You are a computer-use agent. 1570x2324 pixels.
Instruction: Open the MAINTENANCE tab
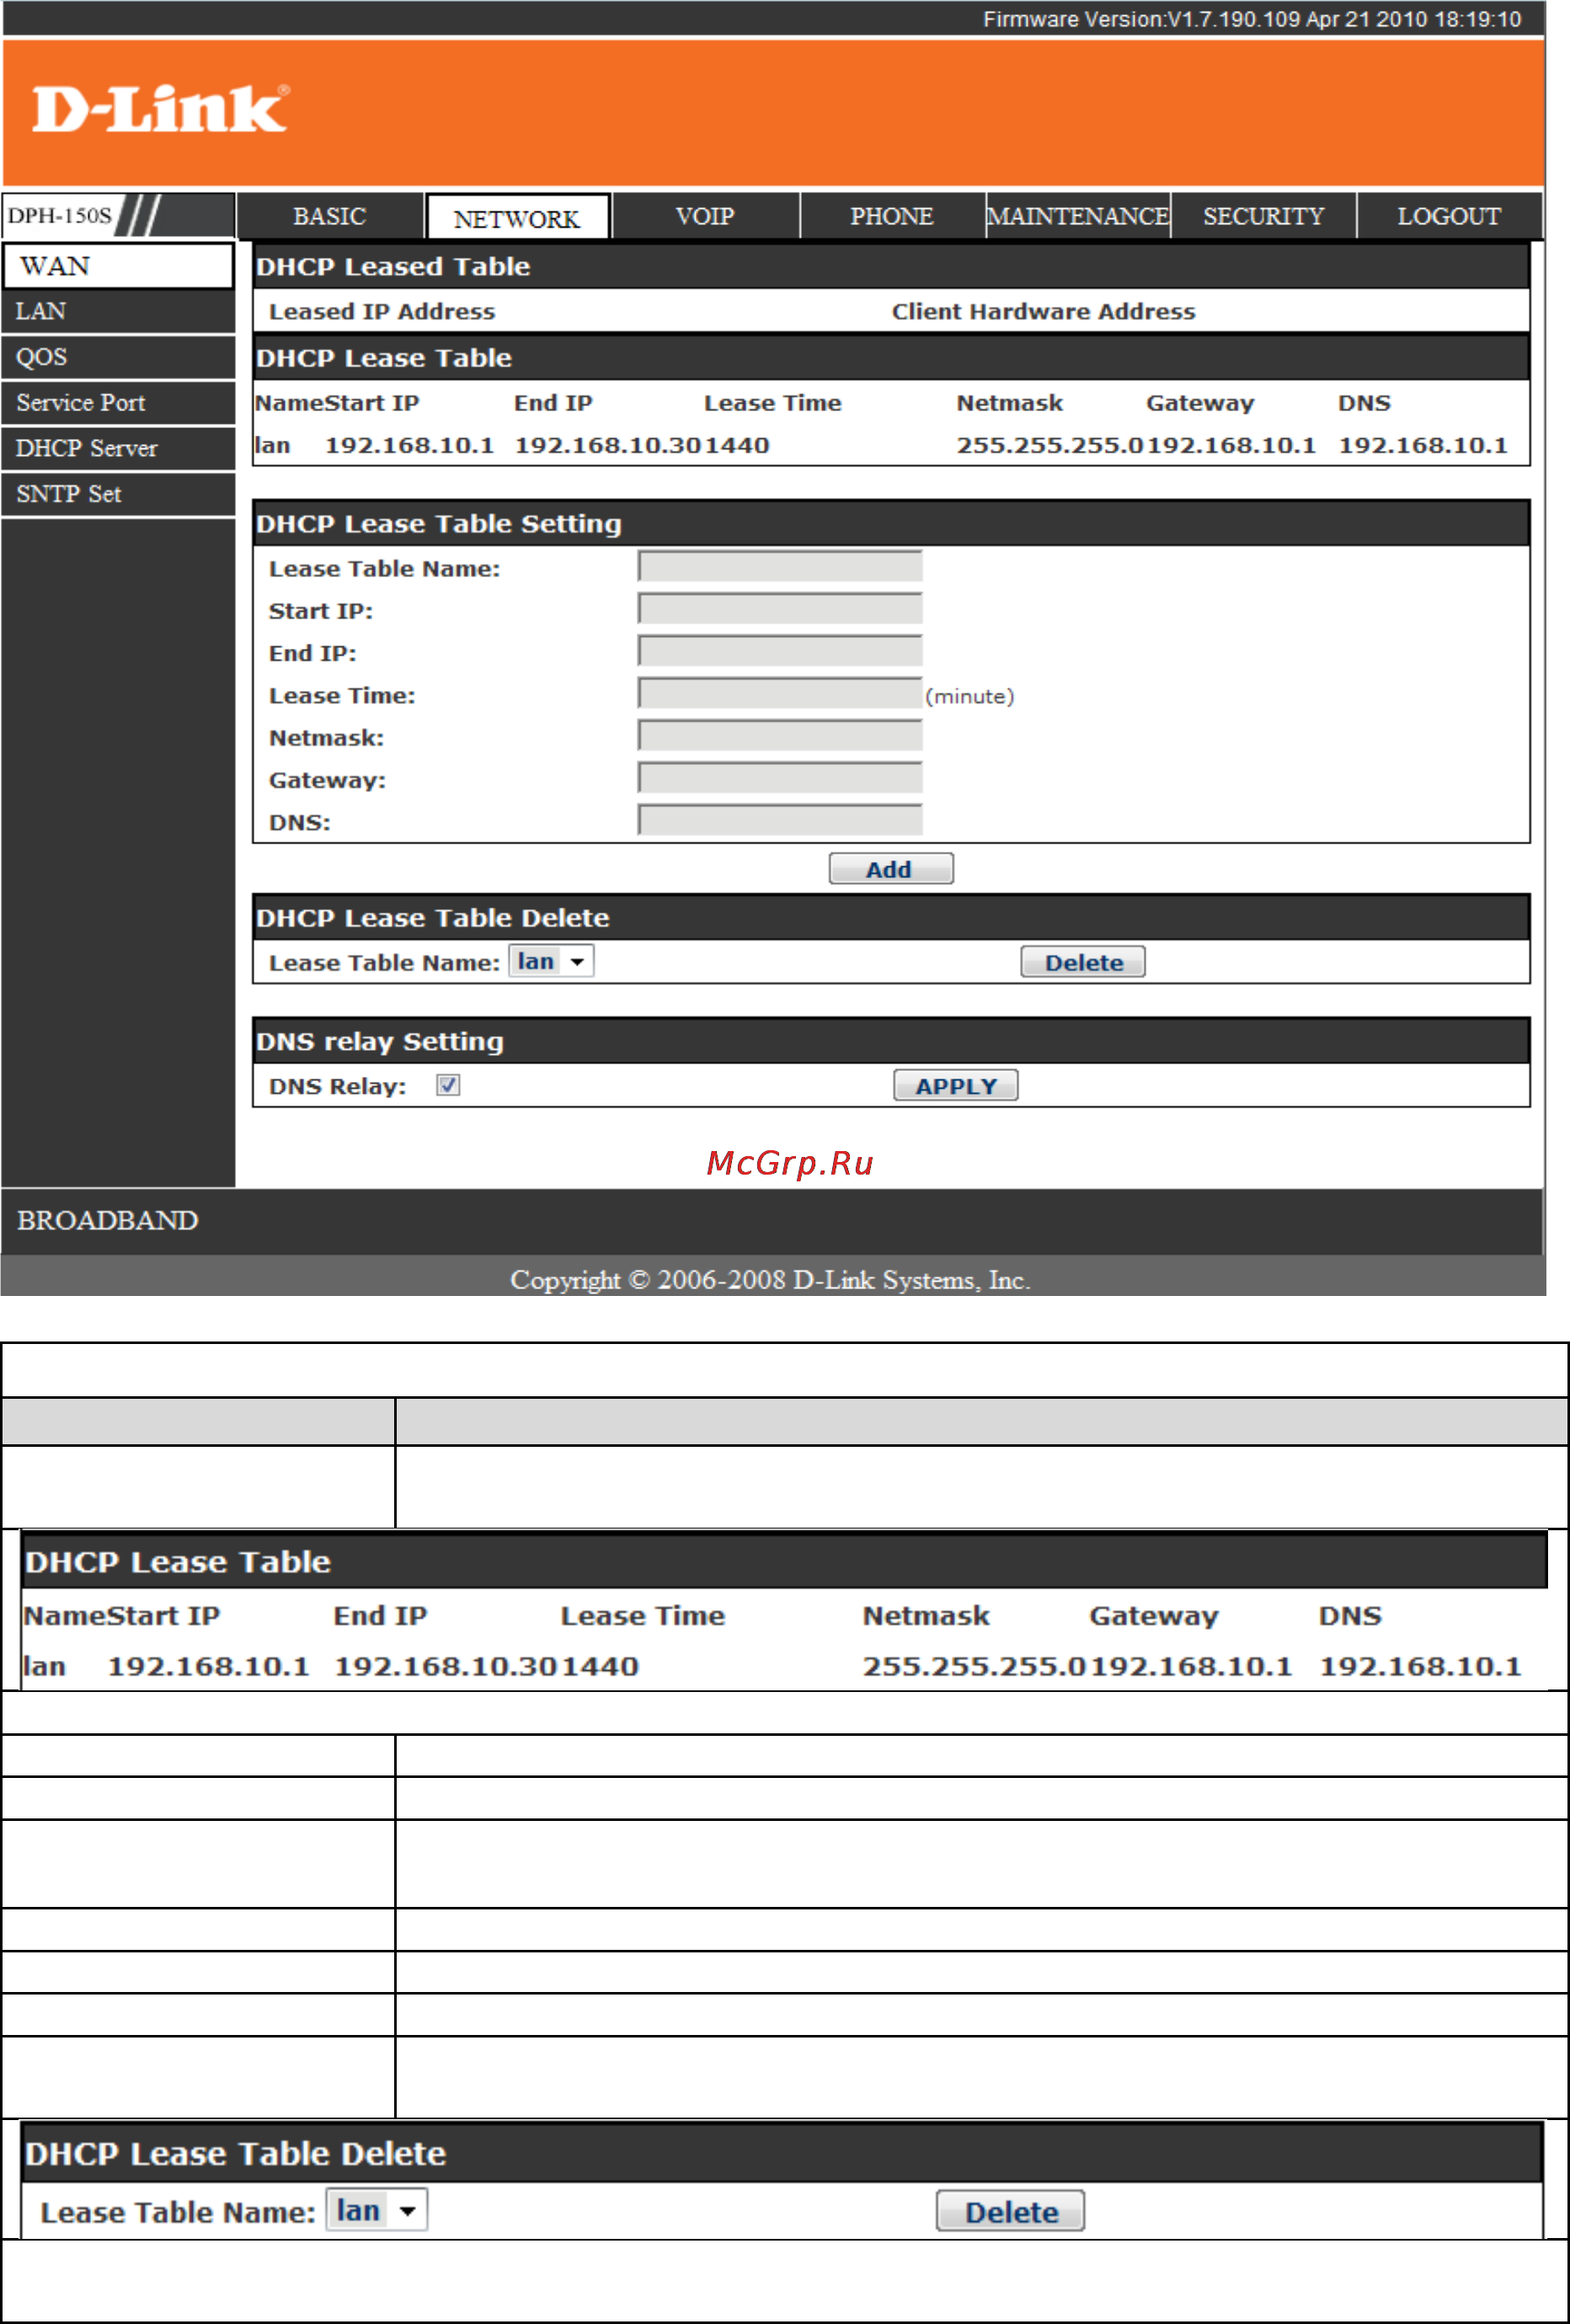1078,216
